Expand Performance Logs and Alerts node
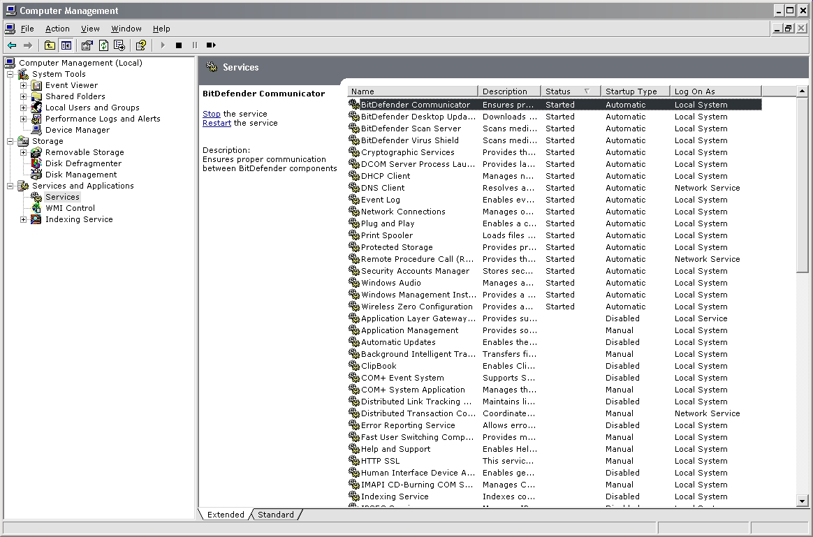813x537 pixels. pos(23,119)
